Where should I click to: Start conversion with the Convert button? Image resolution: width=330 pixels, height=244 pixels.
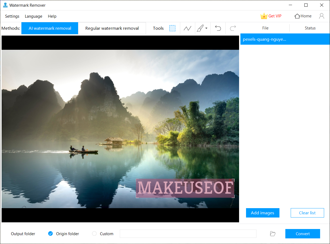point(302,234)
